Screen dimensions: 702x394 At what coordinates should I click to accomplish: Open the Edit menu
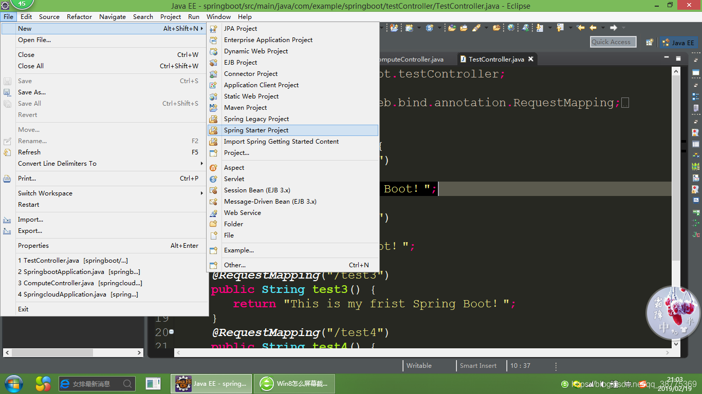pyautogui.click(x=26, y=16)
